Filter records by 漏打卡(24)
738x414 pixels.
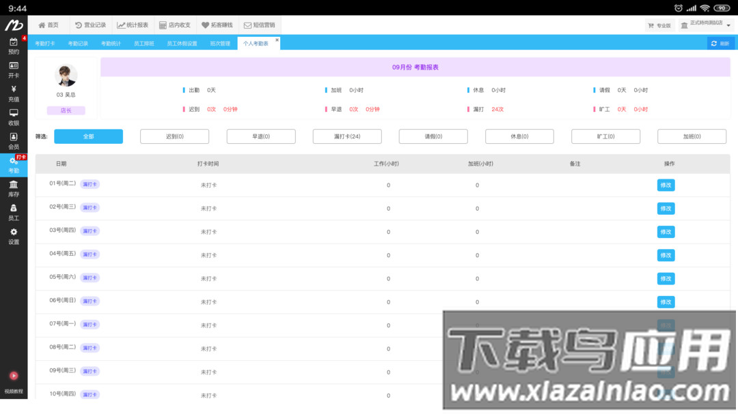346,136
